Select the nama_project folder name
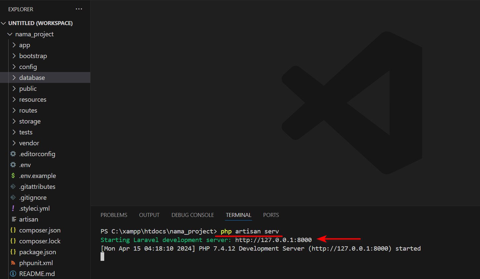 (x=34, y=34)
